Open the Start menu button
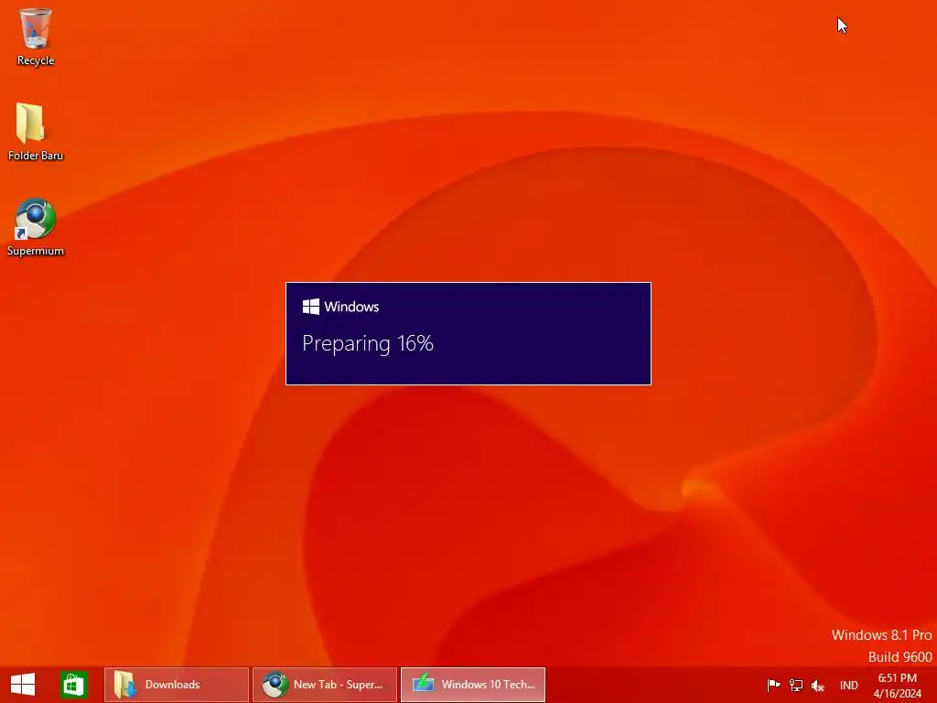This screenshot has width=937, height=703. [23, 685]
